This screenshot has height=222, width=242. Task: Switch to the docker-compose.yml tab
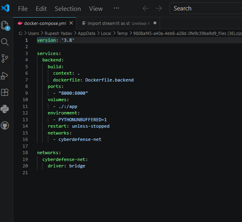click(45, 23)
